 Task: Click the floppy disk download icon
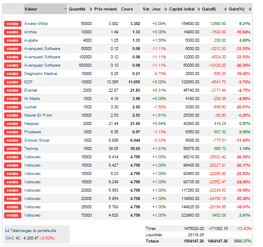point(7,230)
